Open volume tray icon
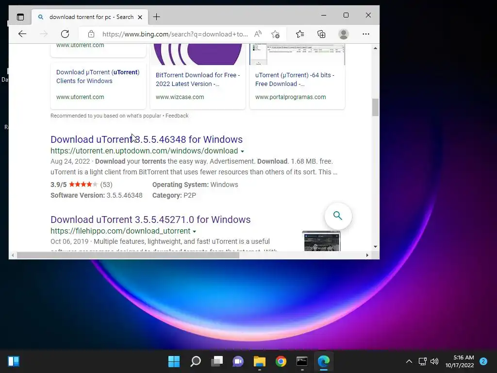Viewport: 497px width, 373px height. 434,361
